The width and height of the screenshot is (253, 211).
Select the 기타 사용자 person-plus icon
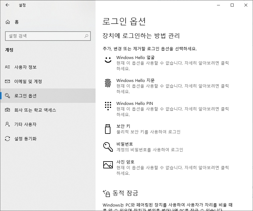(x=7, y=124)
